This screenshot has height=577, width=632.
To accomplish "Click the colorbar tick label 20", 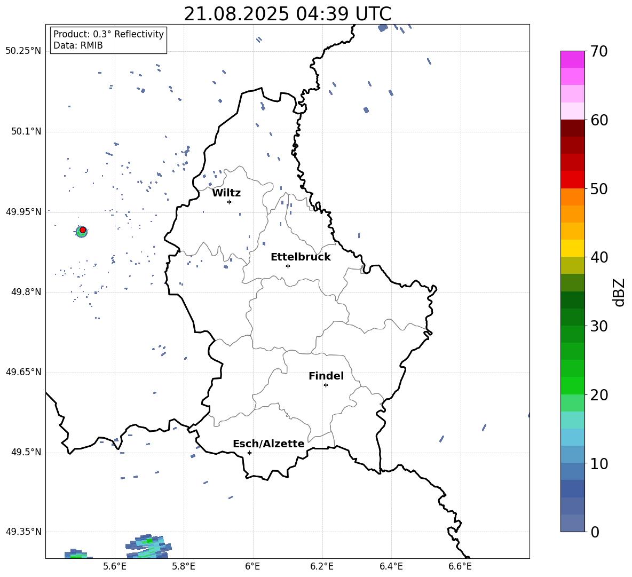I will click(599, 395).
